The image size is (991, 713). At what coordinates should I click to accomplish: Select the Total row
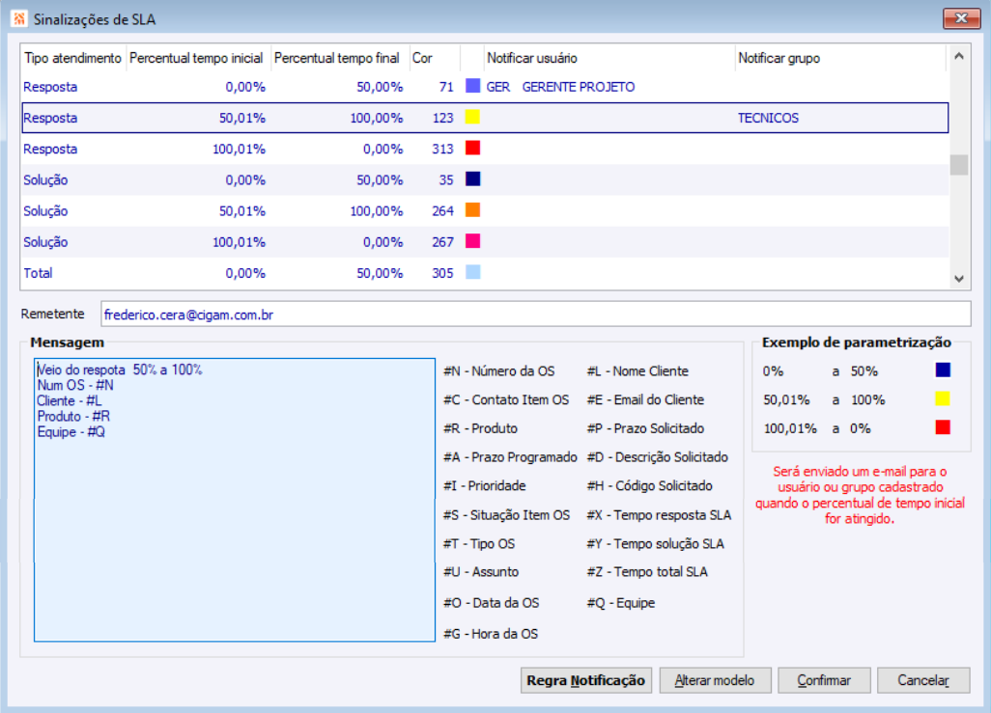tap(485, 273)
